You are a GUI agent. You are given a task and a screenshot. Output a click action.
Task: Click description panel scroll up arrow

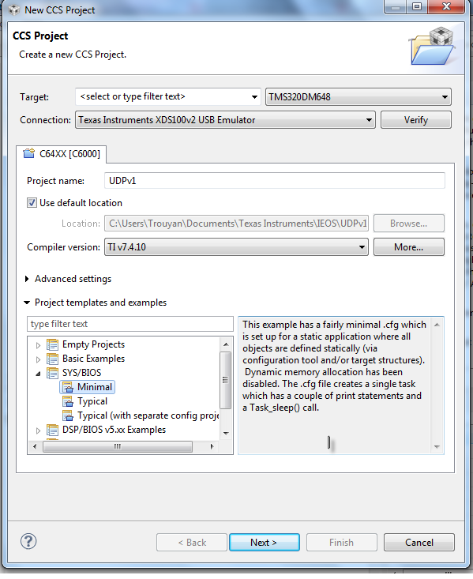437,325
